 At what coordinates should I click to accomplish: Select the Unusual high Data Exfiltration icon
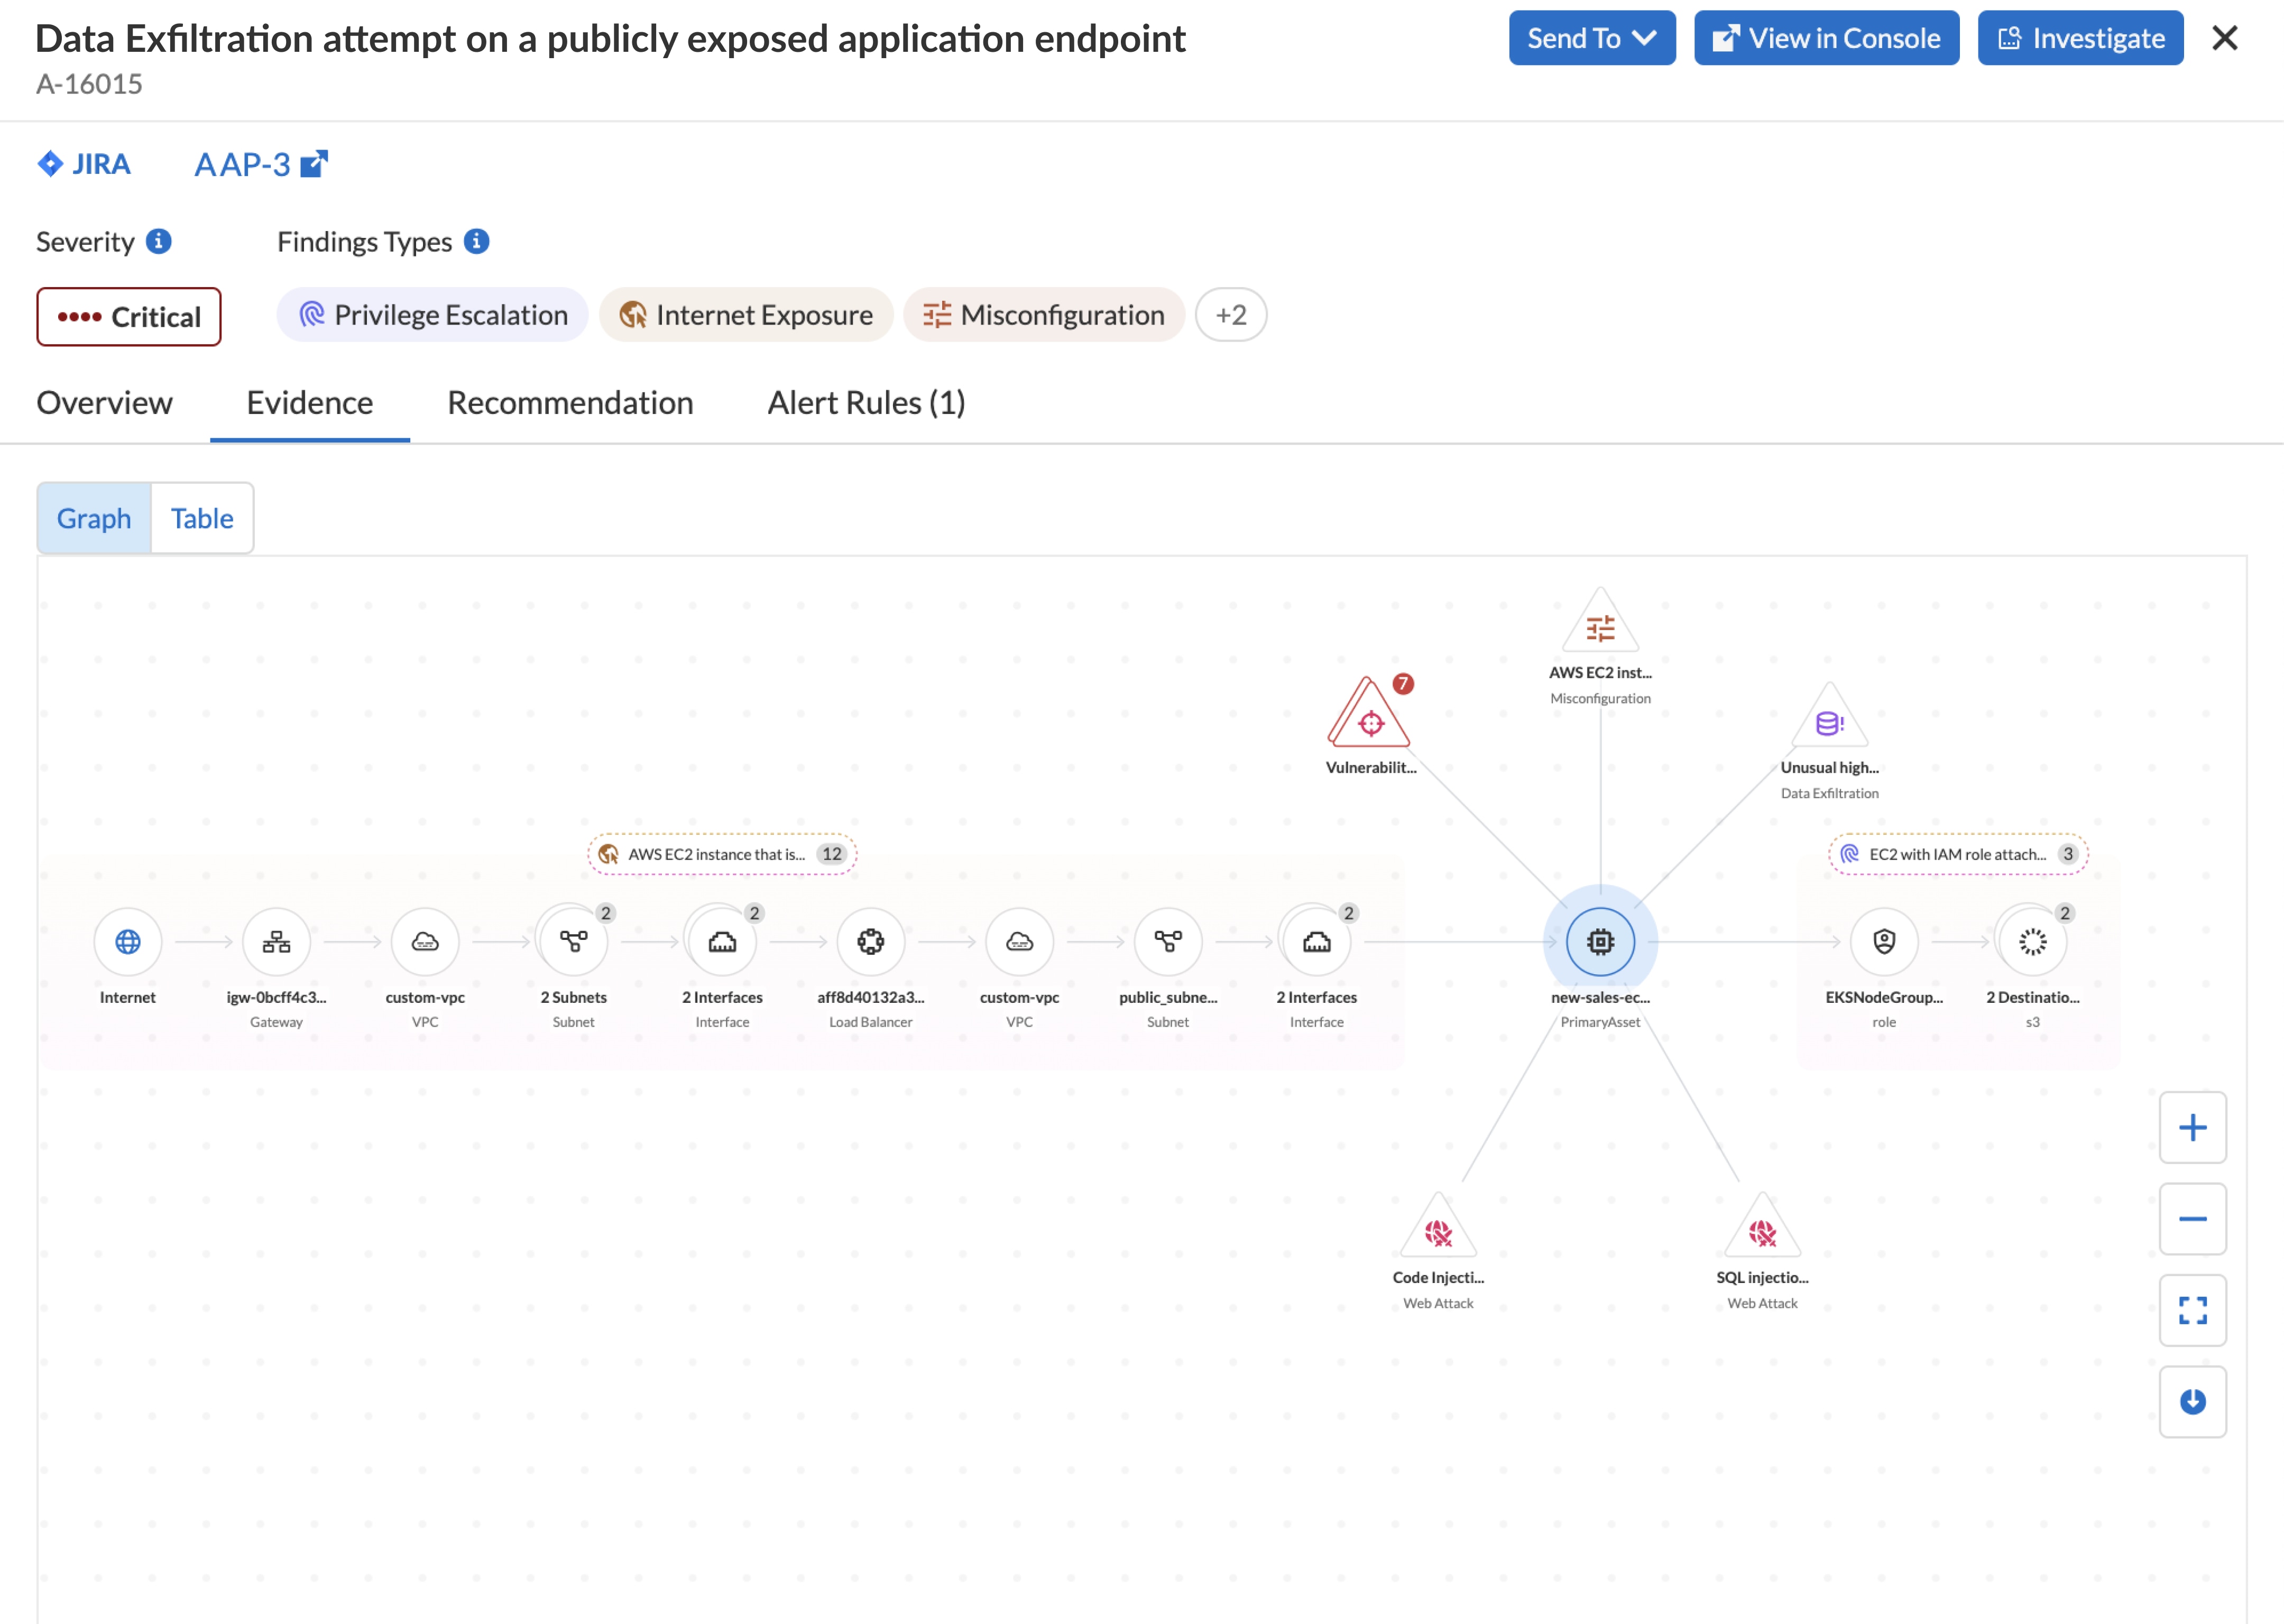1828,721
